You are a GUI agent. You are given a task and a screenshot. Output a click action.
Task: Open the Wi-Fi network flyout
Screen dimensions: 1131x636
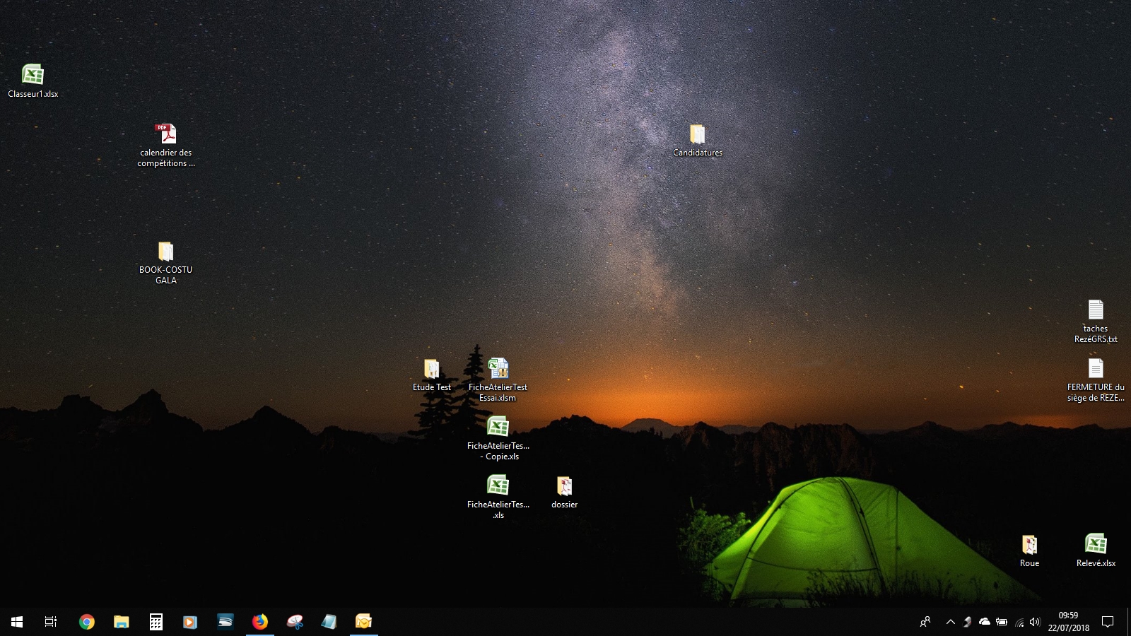pyautogui.click(x=1019, y=622)
